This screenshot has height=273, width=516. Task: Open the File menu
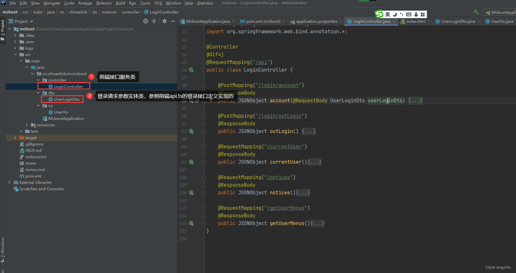point(13,3)
